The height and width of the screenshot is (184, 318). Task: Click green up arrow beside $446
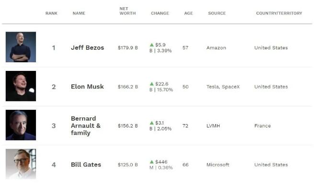[152, 162]
